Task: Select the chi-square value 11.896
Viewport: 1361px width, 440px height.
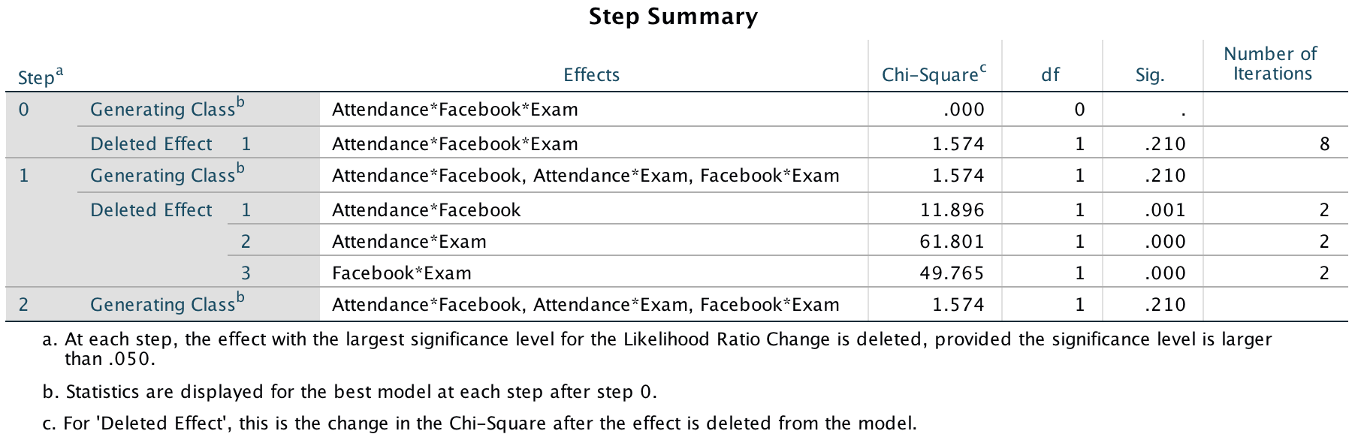Action: (952, 210)
